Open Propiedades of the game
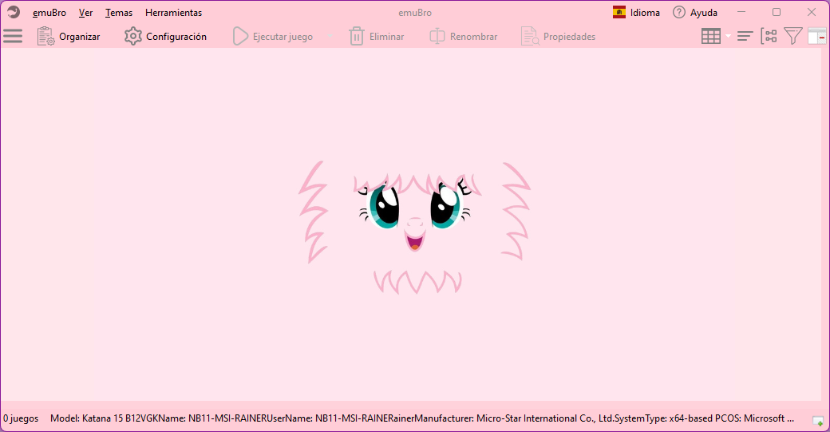830x432 pixels. pos(559,37)
